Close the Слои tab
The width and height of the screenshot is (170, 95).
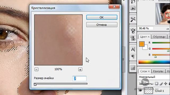click(149, 71)
